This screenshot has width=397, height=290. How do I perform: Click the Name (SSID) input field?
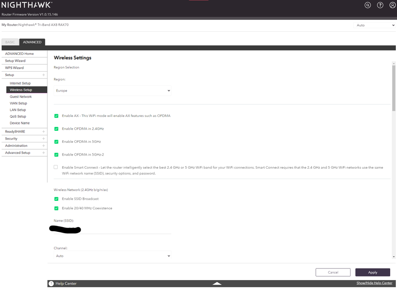pyautogui.click(x=112, y=230)
